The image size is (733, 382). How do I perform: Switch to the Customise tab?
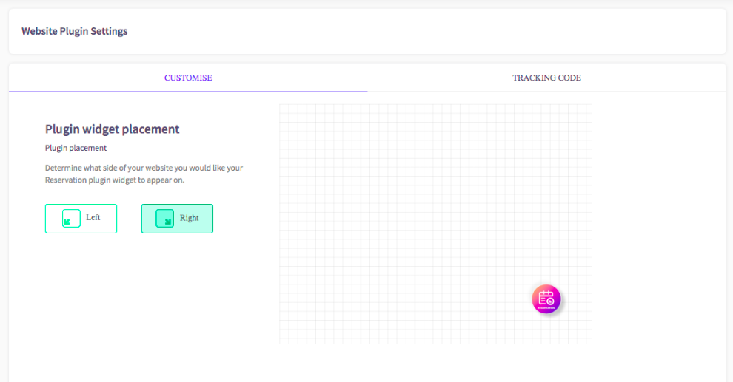(188, 78)
